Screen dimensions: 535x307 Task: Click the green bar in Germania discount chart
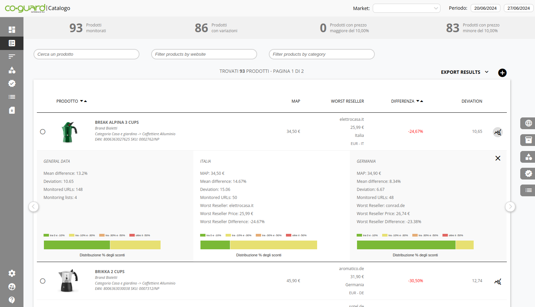pyautogui.click(x=406, y=245)
